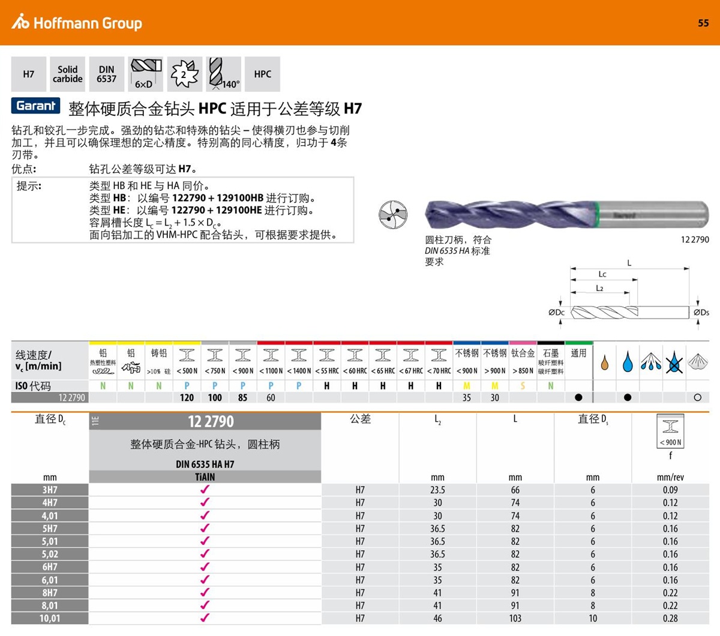This screenshot has width=720, height=636.
Task: Click the steel beam icon above <60 HRC
Action: point(355,355)
